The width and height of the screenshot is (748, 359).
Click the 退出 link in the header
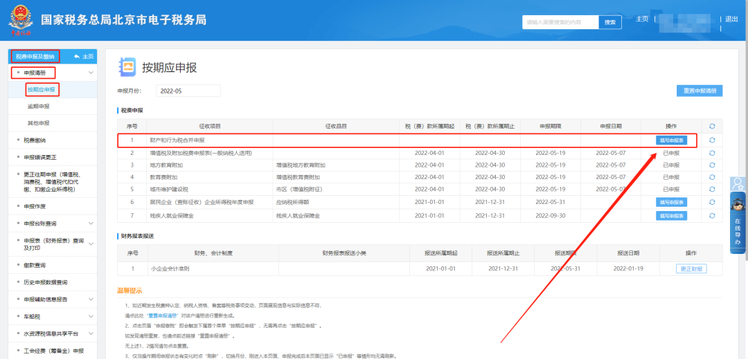click(x=731, y=19)
